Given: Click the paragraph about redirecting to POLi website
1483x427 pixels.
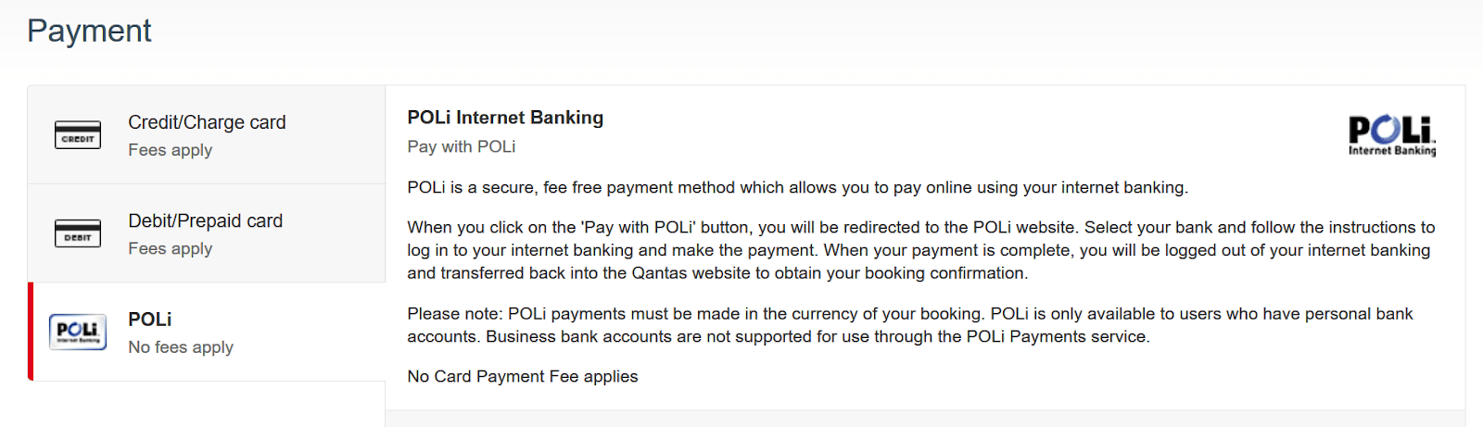Looking at the screenshot, I should pos(921,250).
